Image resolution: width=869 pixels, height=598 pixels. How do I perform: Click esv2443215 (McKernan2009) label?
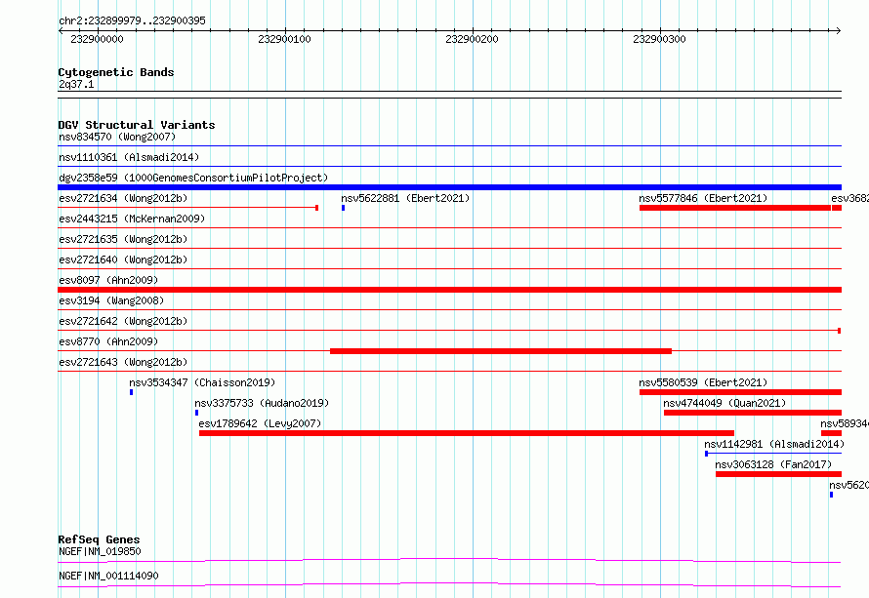click(132, 219)
